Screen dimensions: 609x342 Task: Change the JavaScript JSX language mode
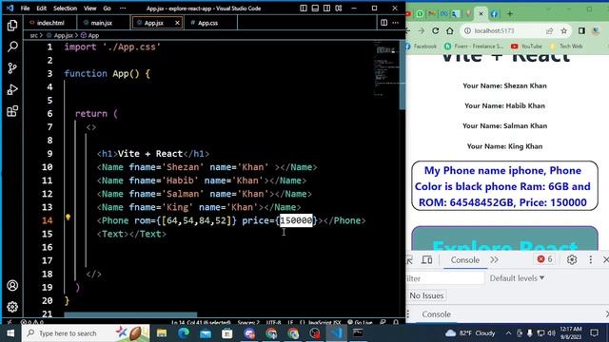coord(324,322)
